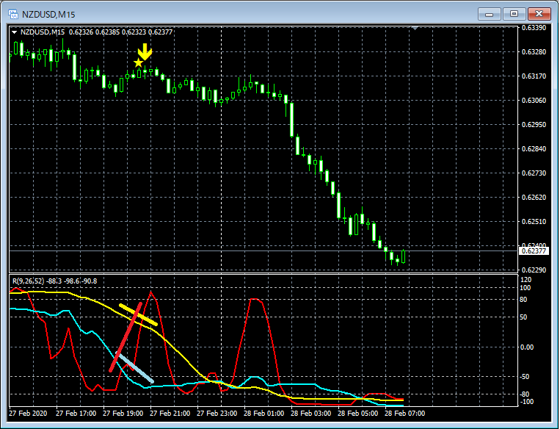Click the 28 Feb 01:00 time label

click(x=266, y=414)
